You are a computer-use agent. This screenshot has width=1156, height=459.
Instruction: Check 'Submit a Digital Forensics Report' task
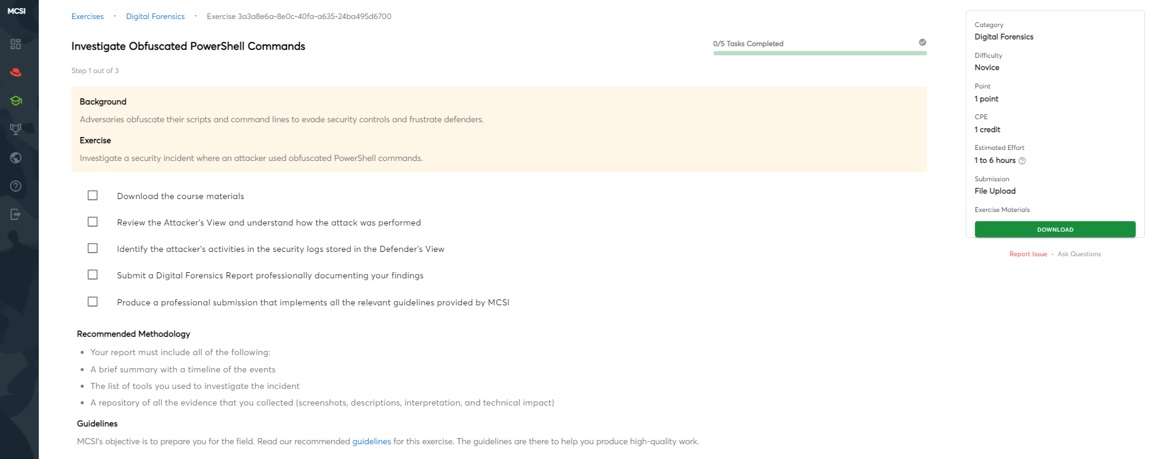point(93,275)
